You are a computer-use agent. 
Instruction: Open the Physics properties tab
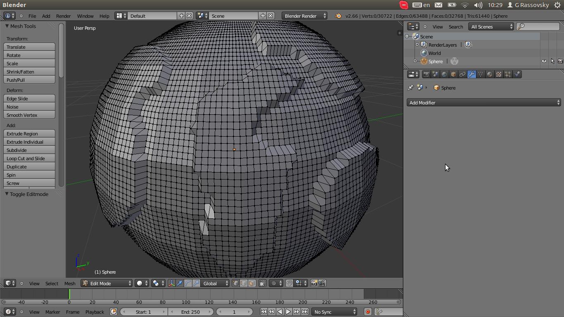click(517, 74)
